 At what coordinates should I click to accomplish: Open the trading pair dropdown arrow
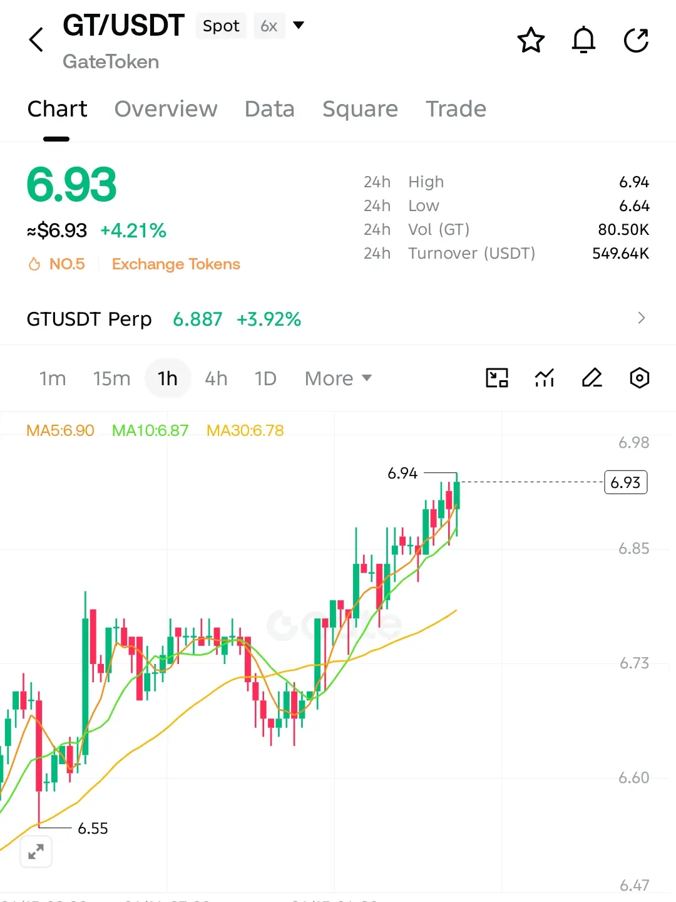299,25
